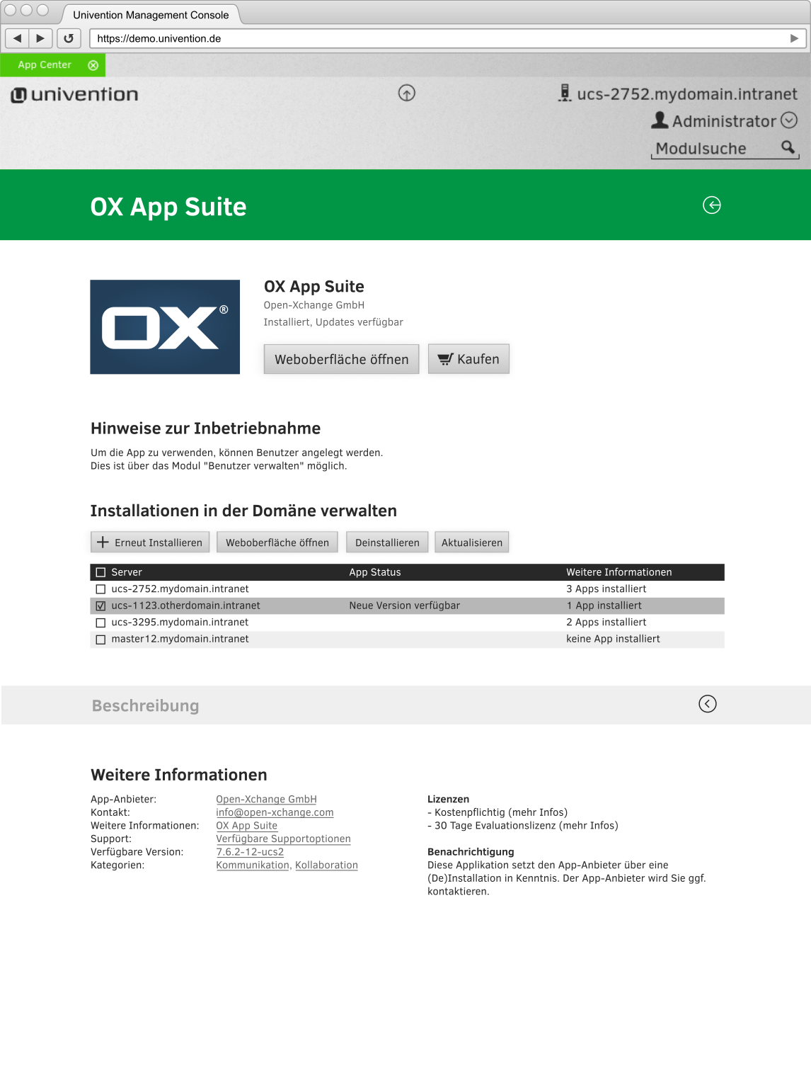Click the Kaufen button
Image resolution: width=811 pixels, height=1085 pixels.
tap(468, 359)
